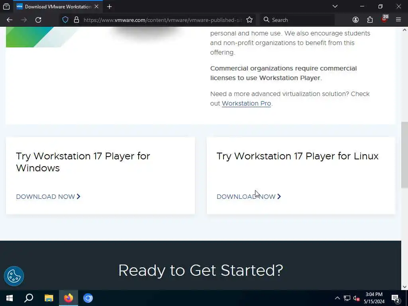408x306 pixels.
Task: Open the Extensions puzzle icon
Action: coord(370,20)
